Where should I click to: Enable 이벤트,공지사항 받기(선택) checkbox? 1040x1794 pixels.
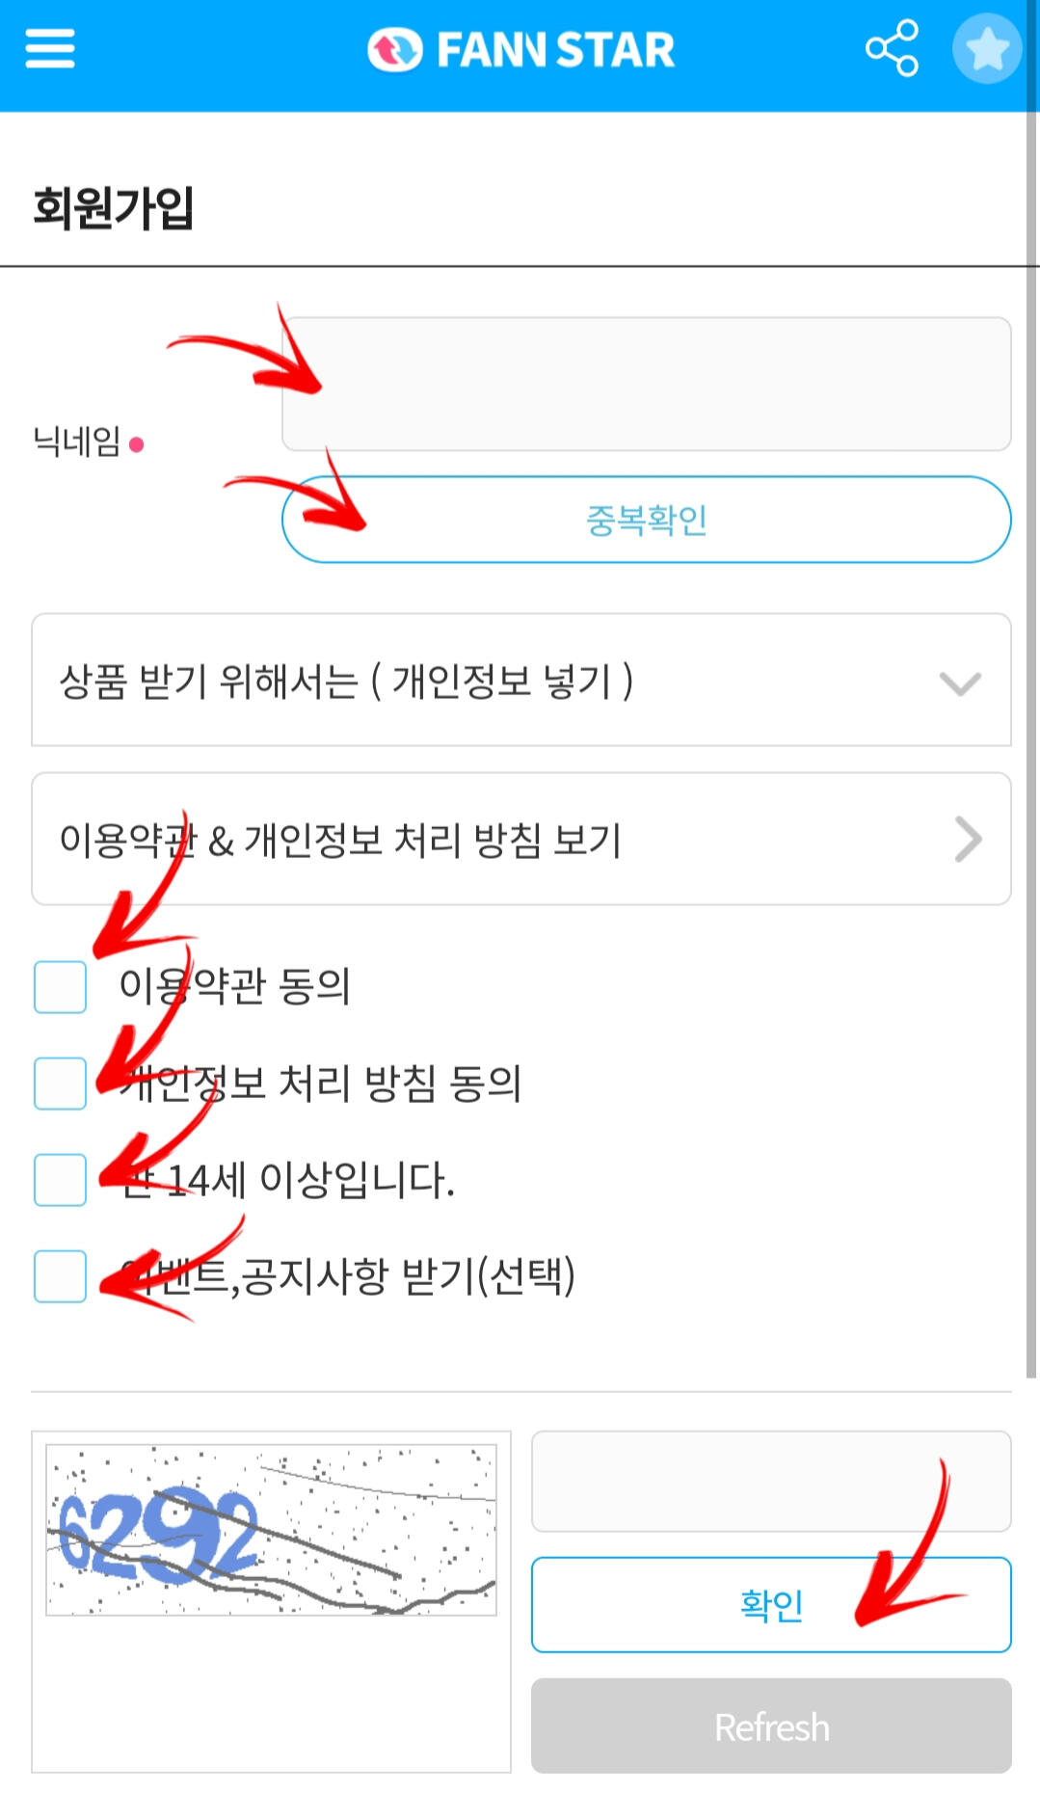click(x=60, y=1275)
